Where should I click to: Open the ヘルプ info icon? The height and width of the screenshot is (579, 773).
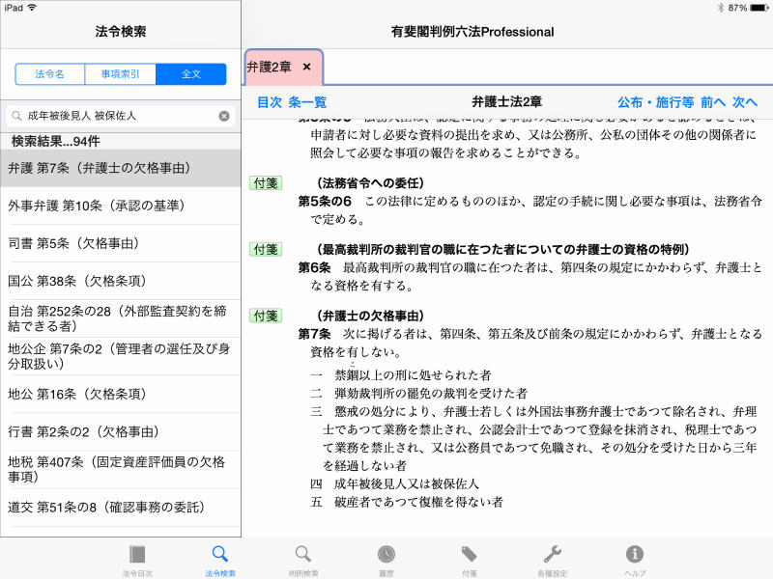(635, 554)
